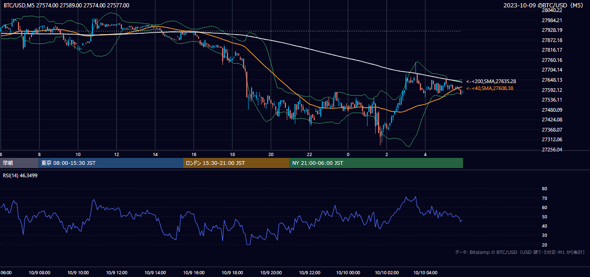The image size is (590, 277).
Task: Click hour tick 12 under the price chart
Action: click(x=117, y=154)
